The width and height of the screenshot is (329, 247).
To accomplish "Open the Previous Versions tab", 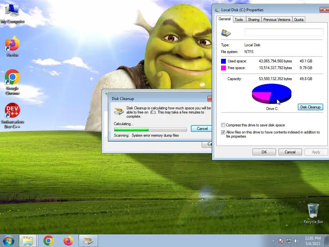I will click(277, 20).
